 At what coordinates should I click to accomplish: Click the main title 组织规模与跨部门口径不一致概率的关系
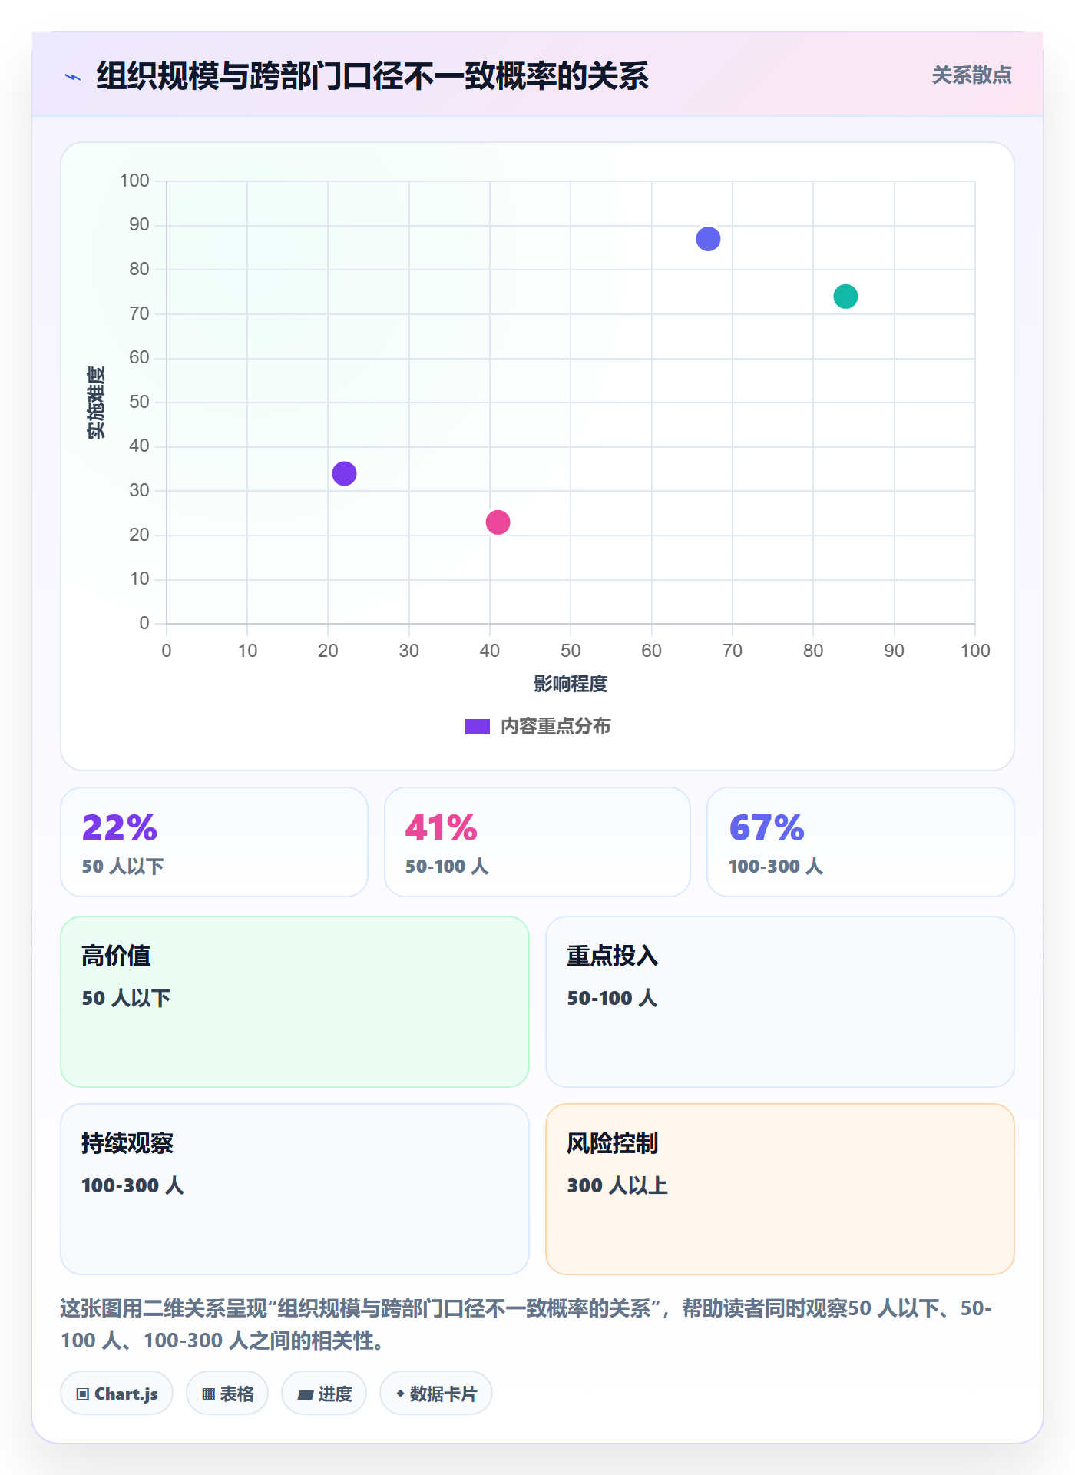[x=372, y=76]
